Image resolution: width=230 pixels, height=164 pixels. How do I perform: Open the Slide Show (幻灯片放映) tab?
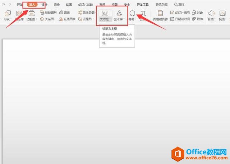coord(86,5)
